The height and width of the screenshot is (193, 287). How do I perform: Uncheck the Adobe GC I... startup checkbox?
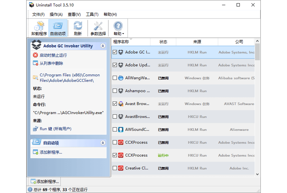click(115, 52)
